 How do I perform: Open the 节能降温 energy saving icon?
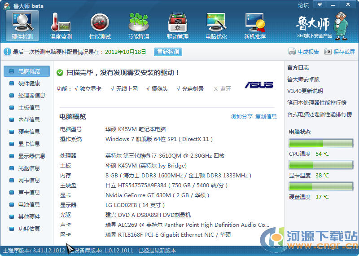[x=139, y=26]
